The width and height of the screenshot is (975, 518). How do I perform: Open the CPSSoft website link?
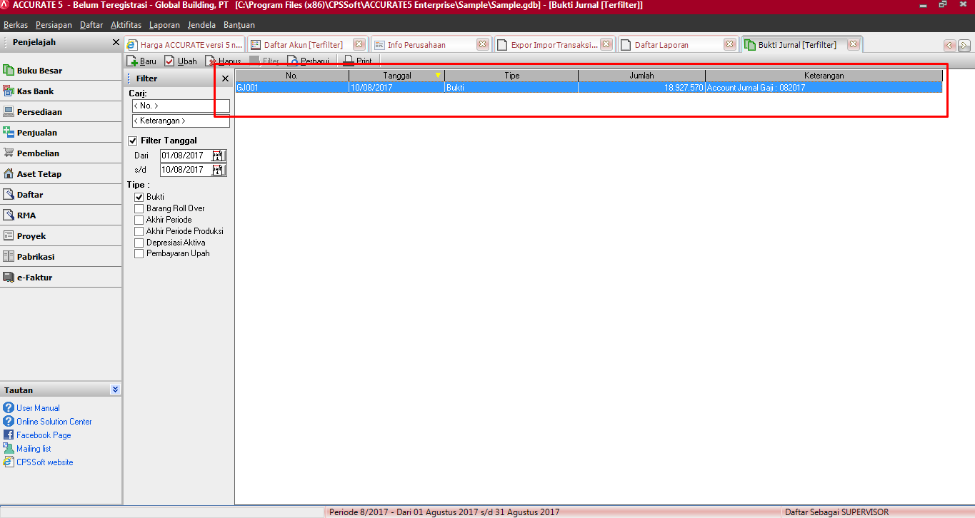tap(44, 462)
